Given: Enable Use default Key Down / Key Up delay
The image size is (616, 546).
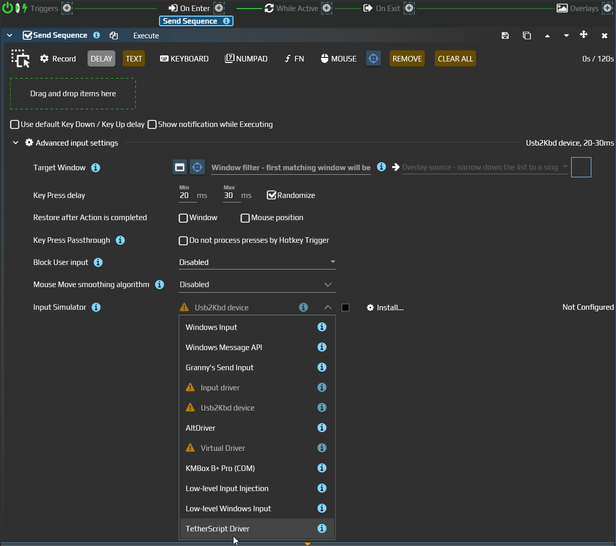Looking at the screenshot, I should [15, 124].
